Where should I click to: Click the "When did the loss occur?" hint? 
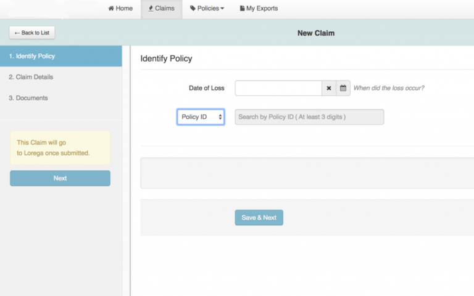[x=389, y=88]
